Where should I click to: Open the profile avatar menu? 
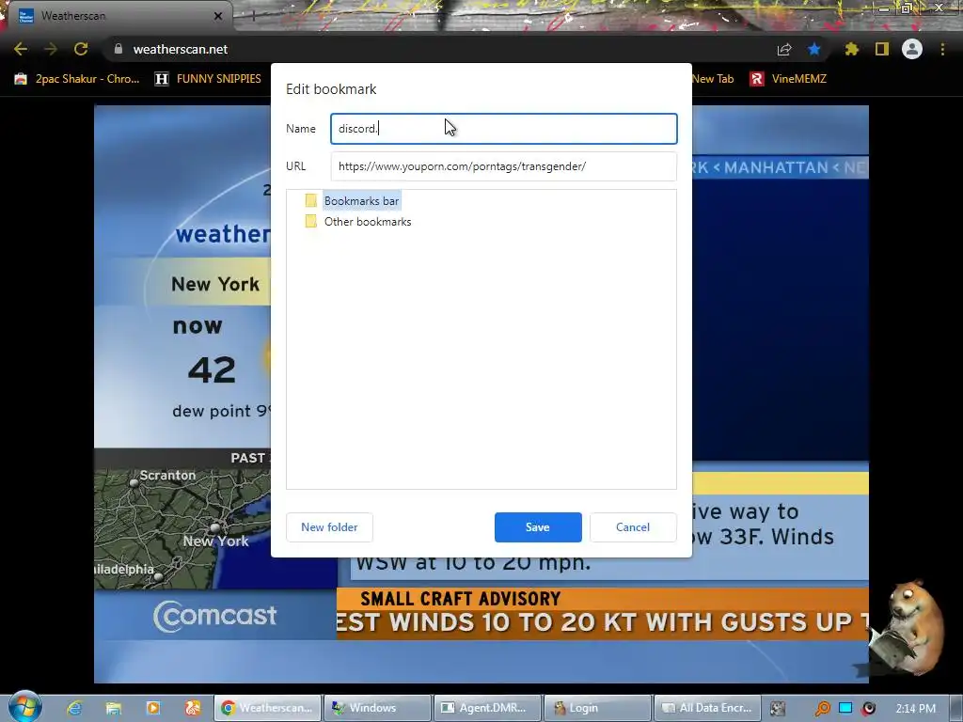[x=912, y=49]
